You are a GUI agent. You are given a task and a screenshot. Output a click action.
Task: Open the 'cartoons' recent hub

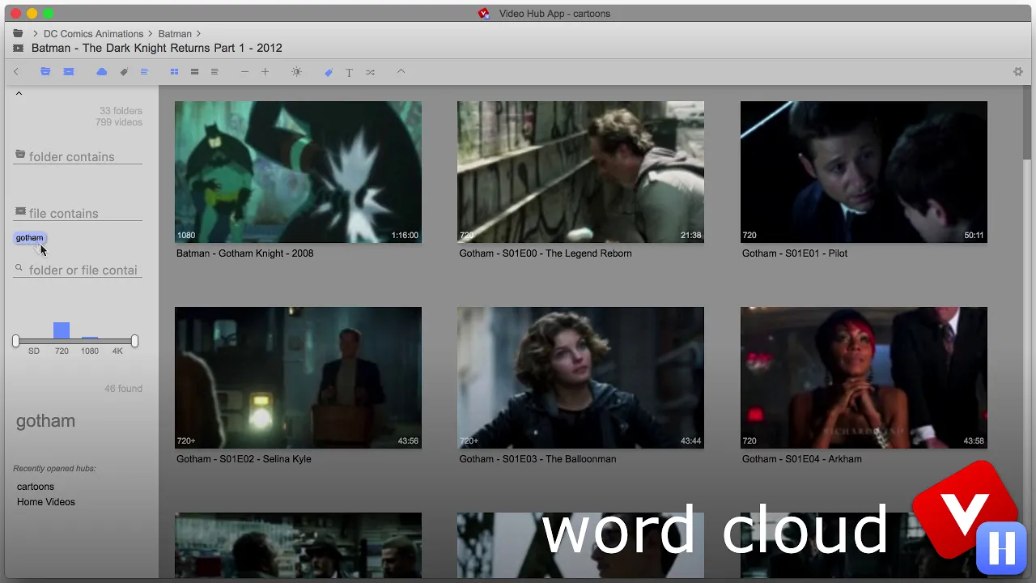(36, 487)
